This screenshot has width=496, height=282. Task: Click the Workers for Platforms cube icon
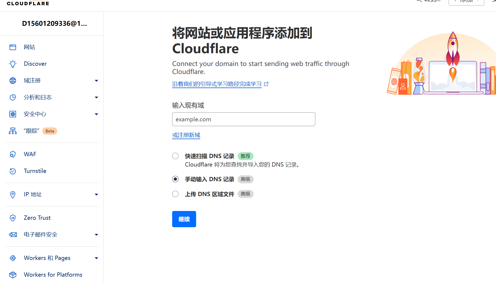(x=13, y=275)
